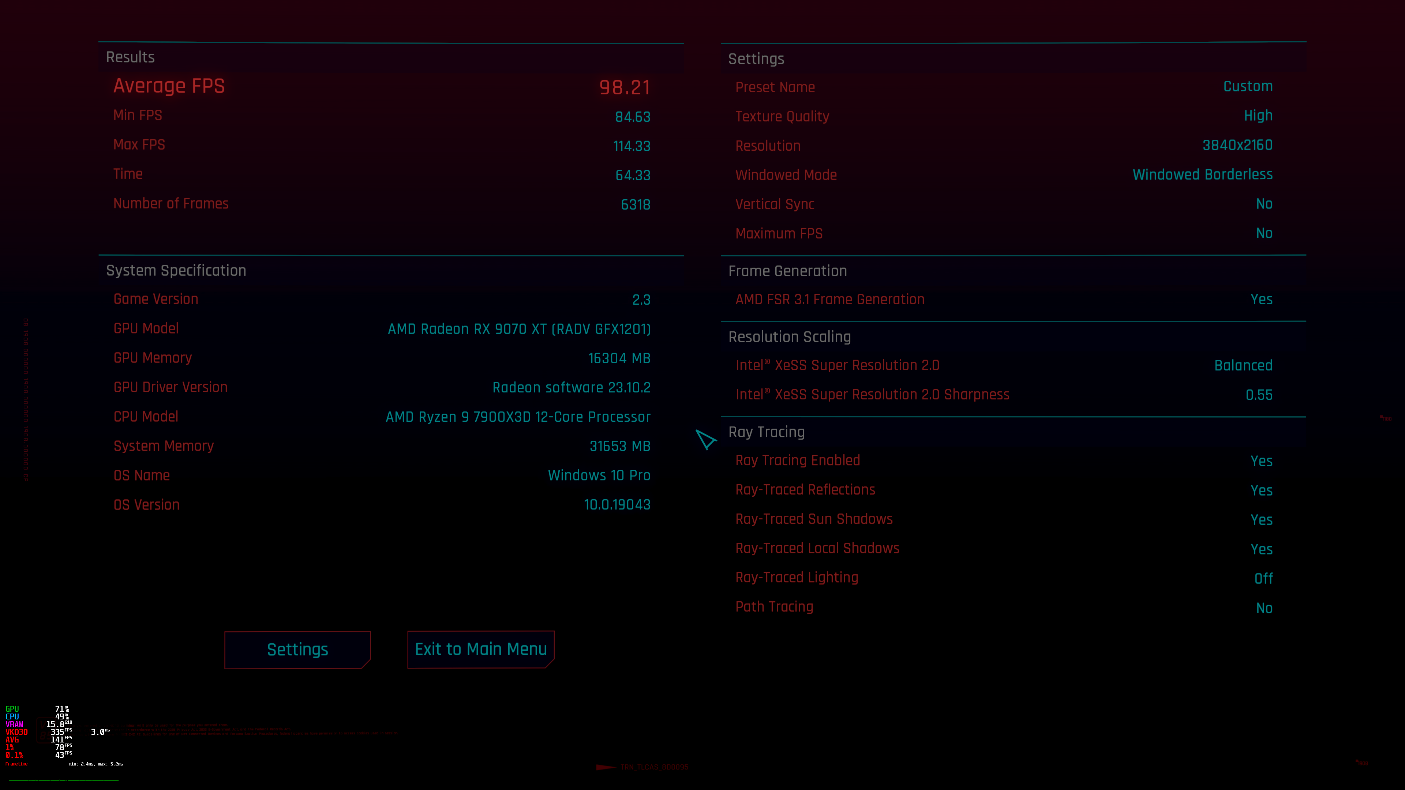
Task: Click the Resolution Scaling header
Action: coord(789,337)
